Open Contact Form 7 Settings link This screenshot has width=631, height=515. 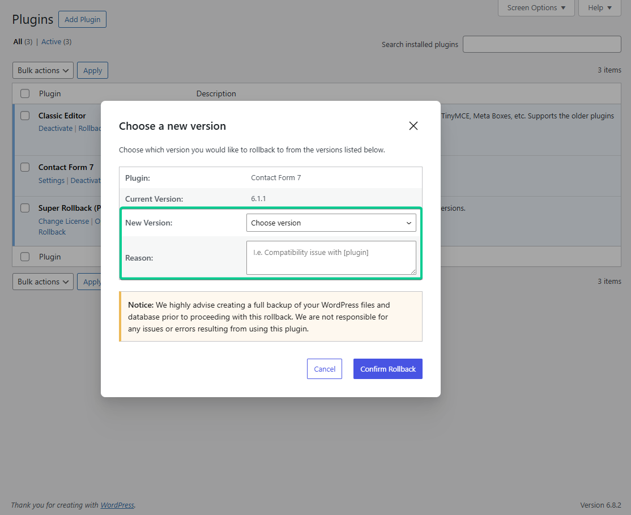click(52, 180)
